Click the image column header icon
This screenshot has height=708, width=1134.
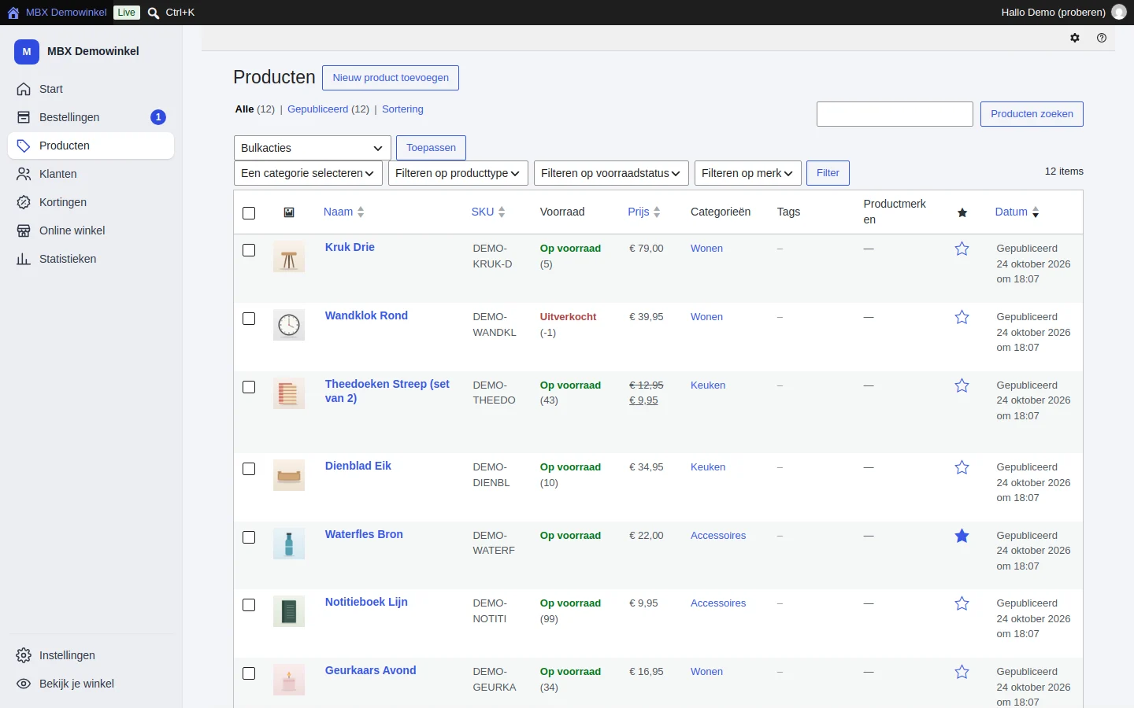[289, 212]
